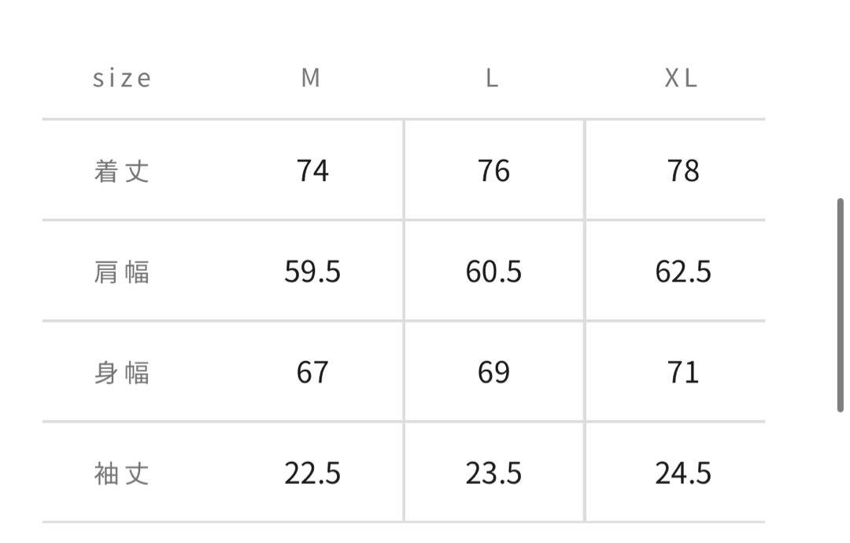Image resolution: width=850 pixels, height=543 pixels.
Task: Click the 76 length value for L
Action: 493,171
